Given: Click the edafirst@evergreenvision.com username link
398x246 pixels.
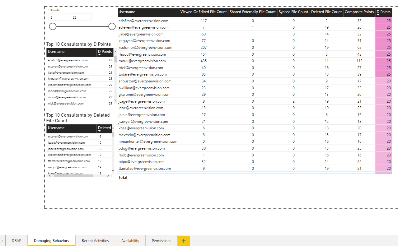Looking at the screenshot, I should tap(143, 21).
